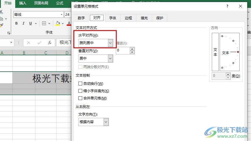The image size is (251, 141).
Task: Expand the Fill Color dropdown arrow
Action: tap(63, 23)
